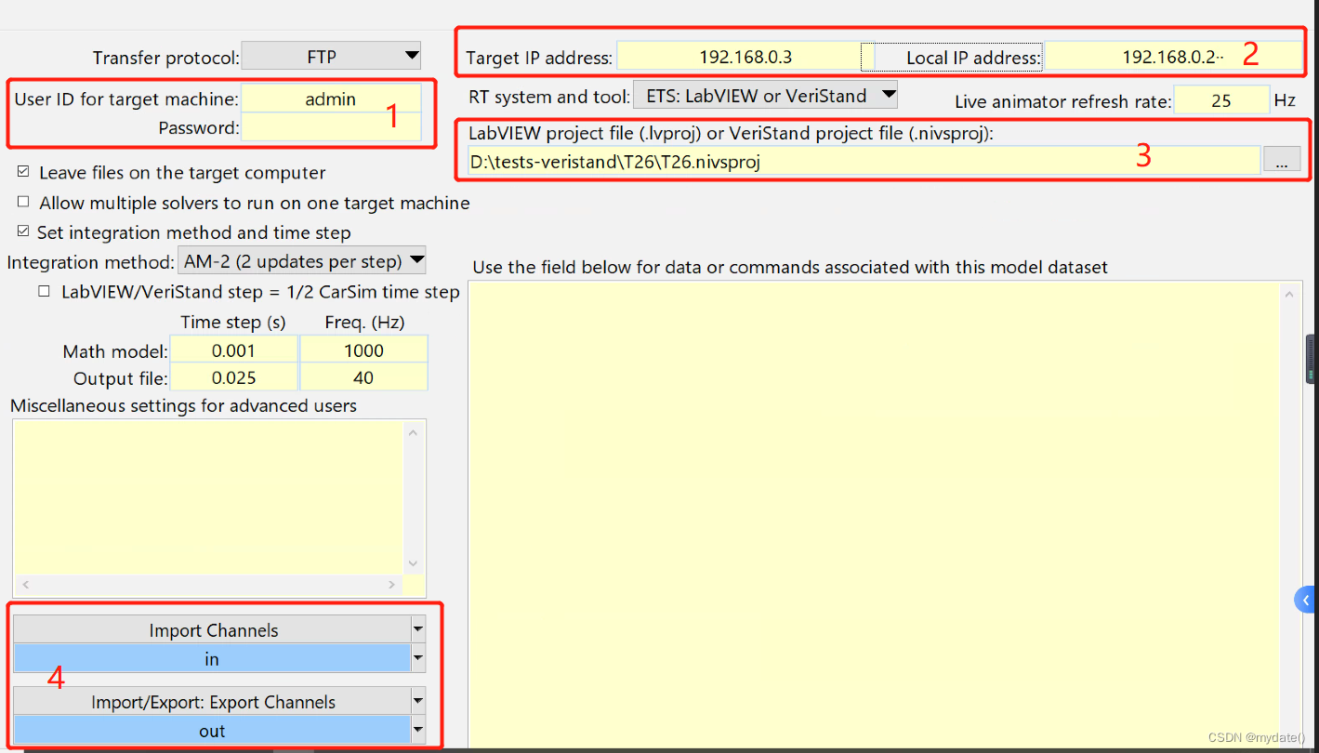This screenshot has width=1319, height=753.
Task: Click the Output file time step 0.025 field
Action: click(x=233, y=377)
